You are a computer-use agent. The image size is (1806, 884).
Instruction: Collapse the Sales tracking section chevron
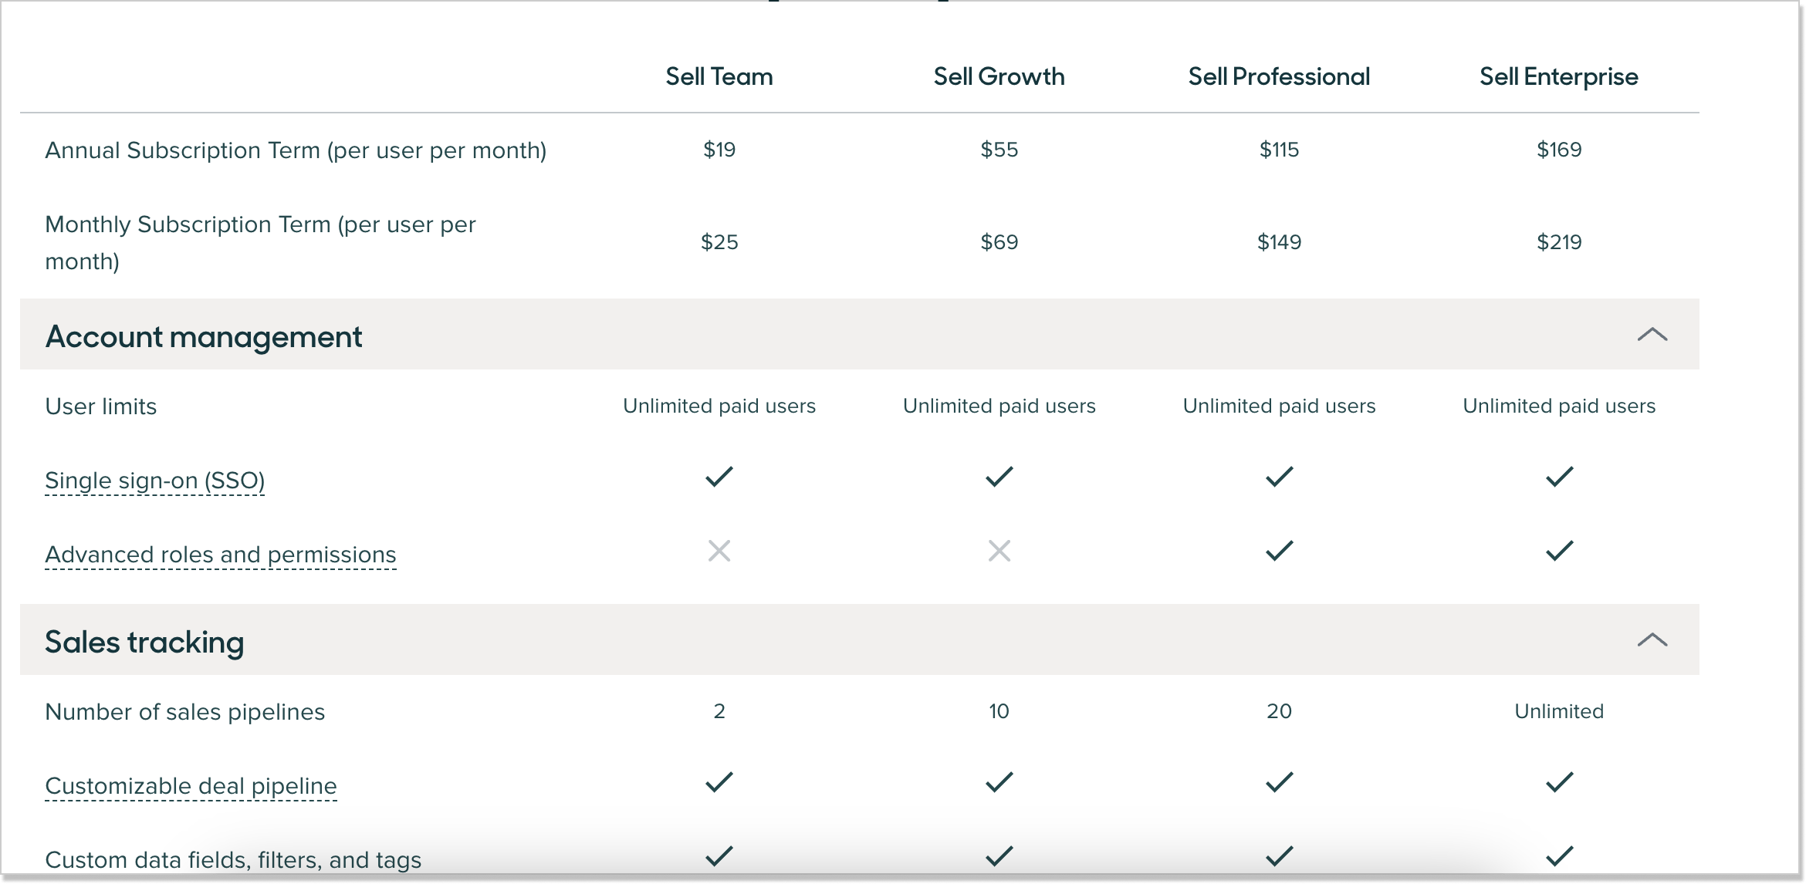1652,640
